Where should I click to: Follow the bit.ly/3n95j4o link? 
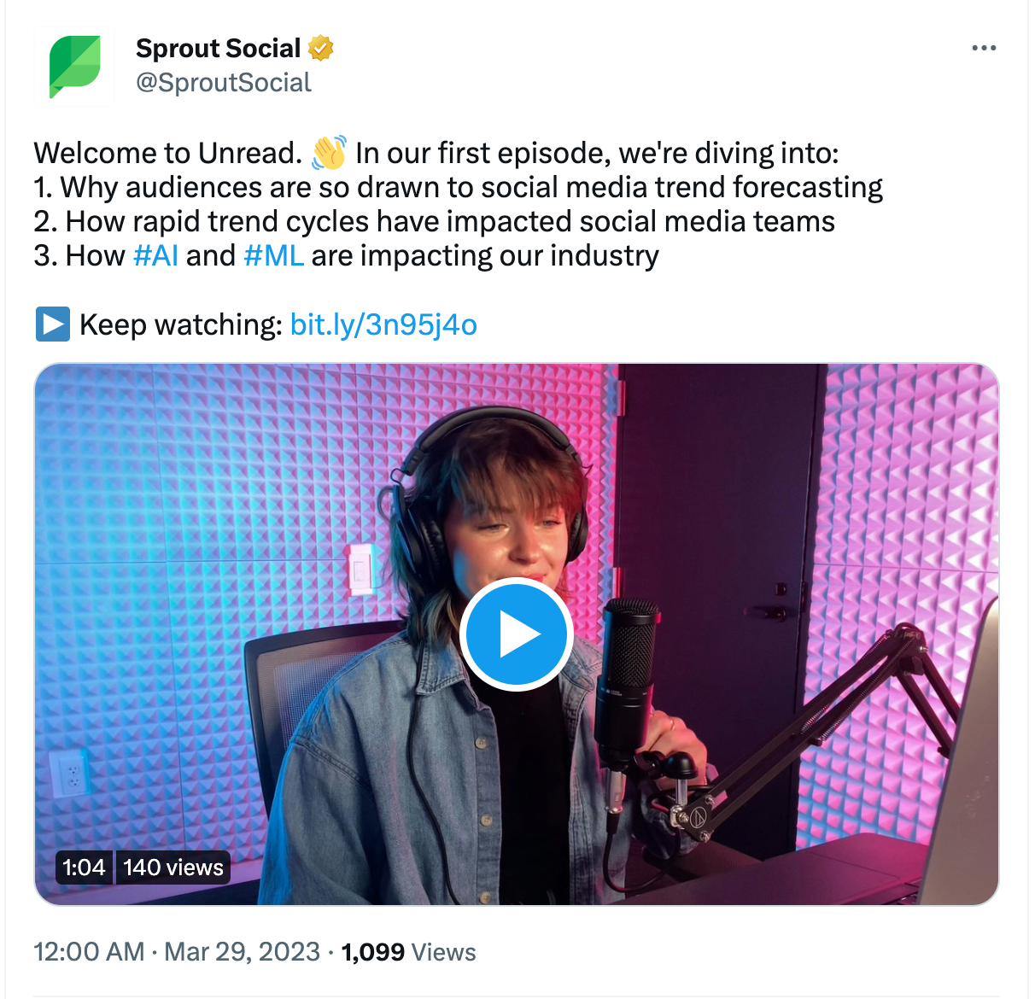(x=383, y=324)
